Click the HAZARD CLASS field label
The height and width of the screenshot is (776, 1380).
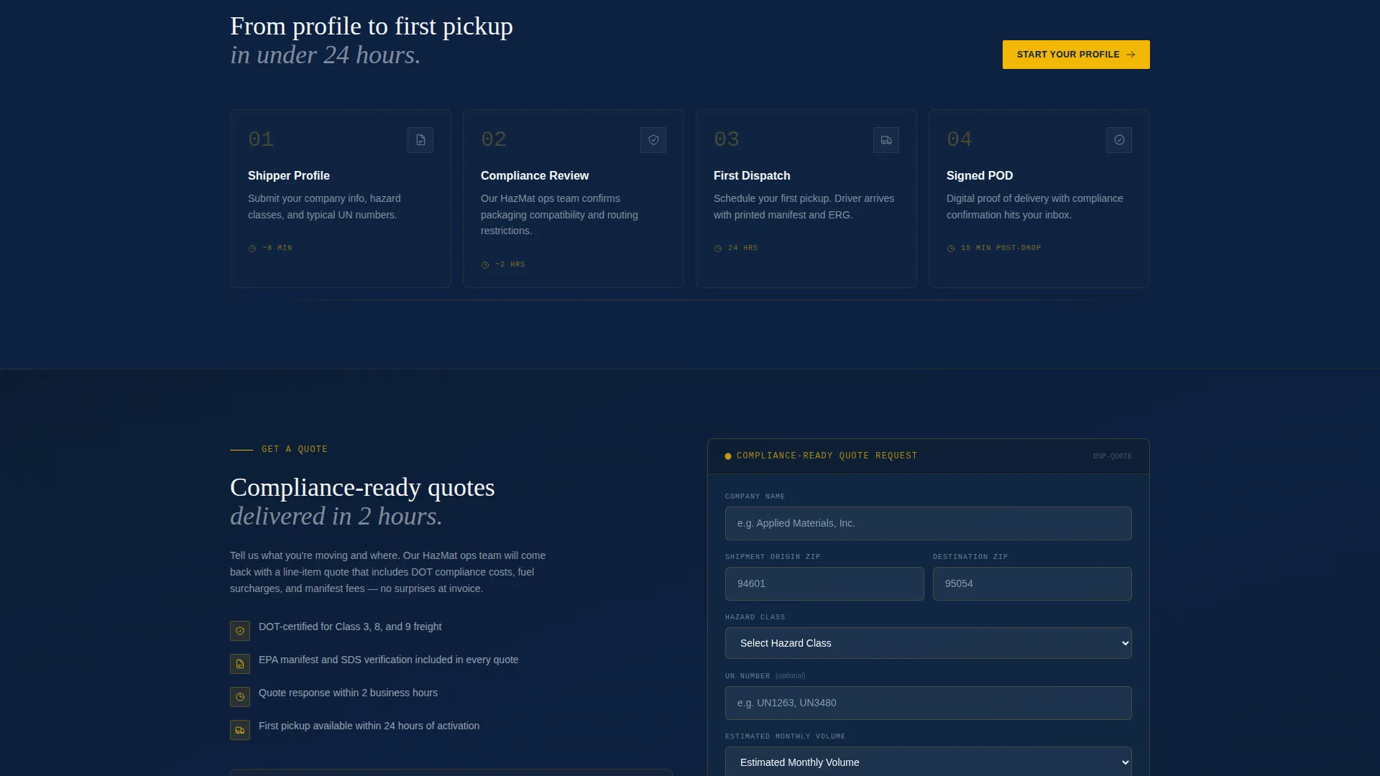tap(755, 617)
